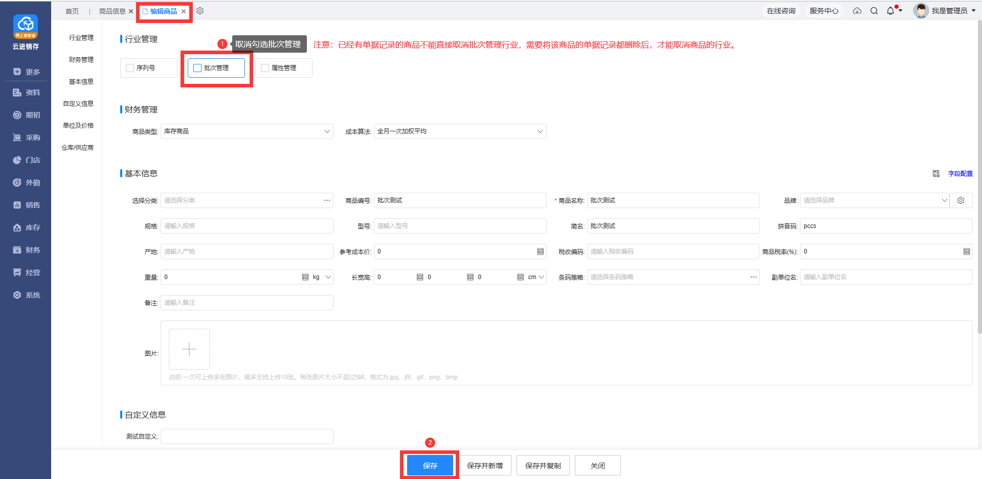The width and height of the screenshot is (982, 479).
Task: Open the brand settings gear icon beside 品牌
Action: coord(961,200)
